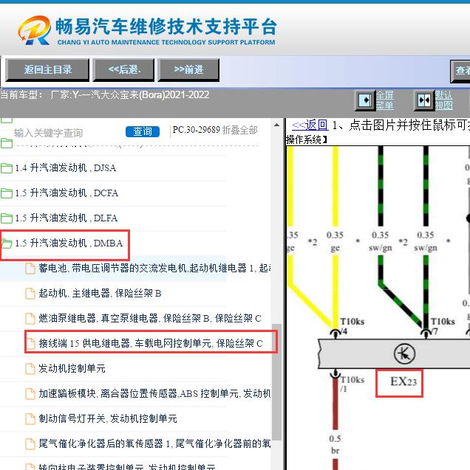The height and width of the screenshot is (470, 470).
Task: Click the EX23 component label
Action: 403,381
